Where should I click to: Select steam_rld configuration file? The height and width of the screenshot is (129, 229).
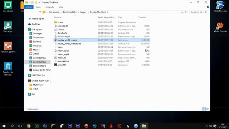[62, 58]
